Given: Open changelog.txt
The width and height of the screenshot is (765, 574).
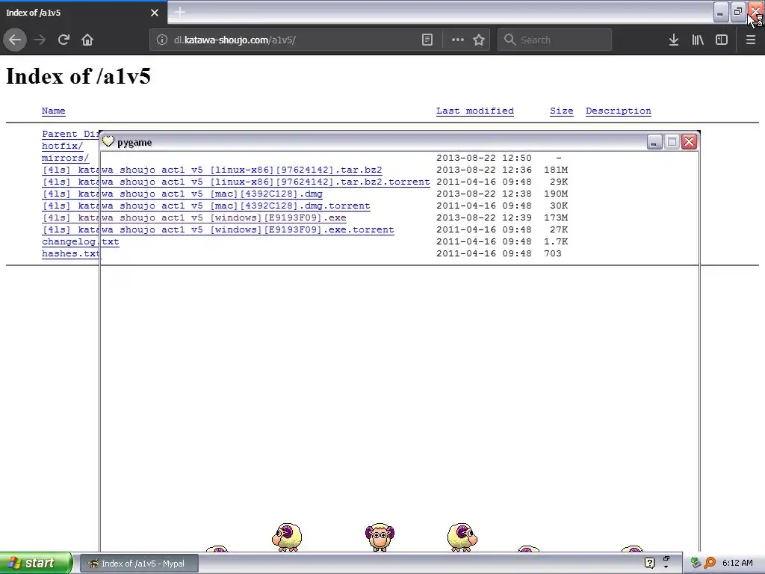Looking at the screenshot, I should [81, 241].
